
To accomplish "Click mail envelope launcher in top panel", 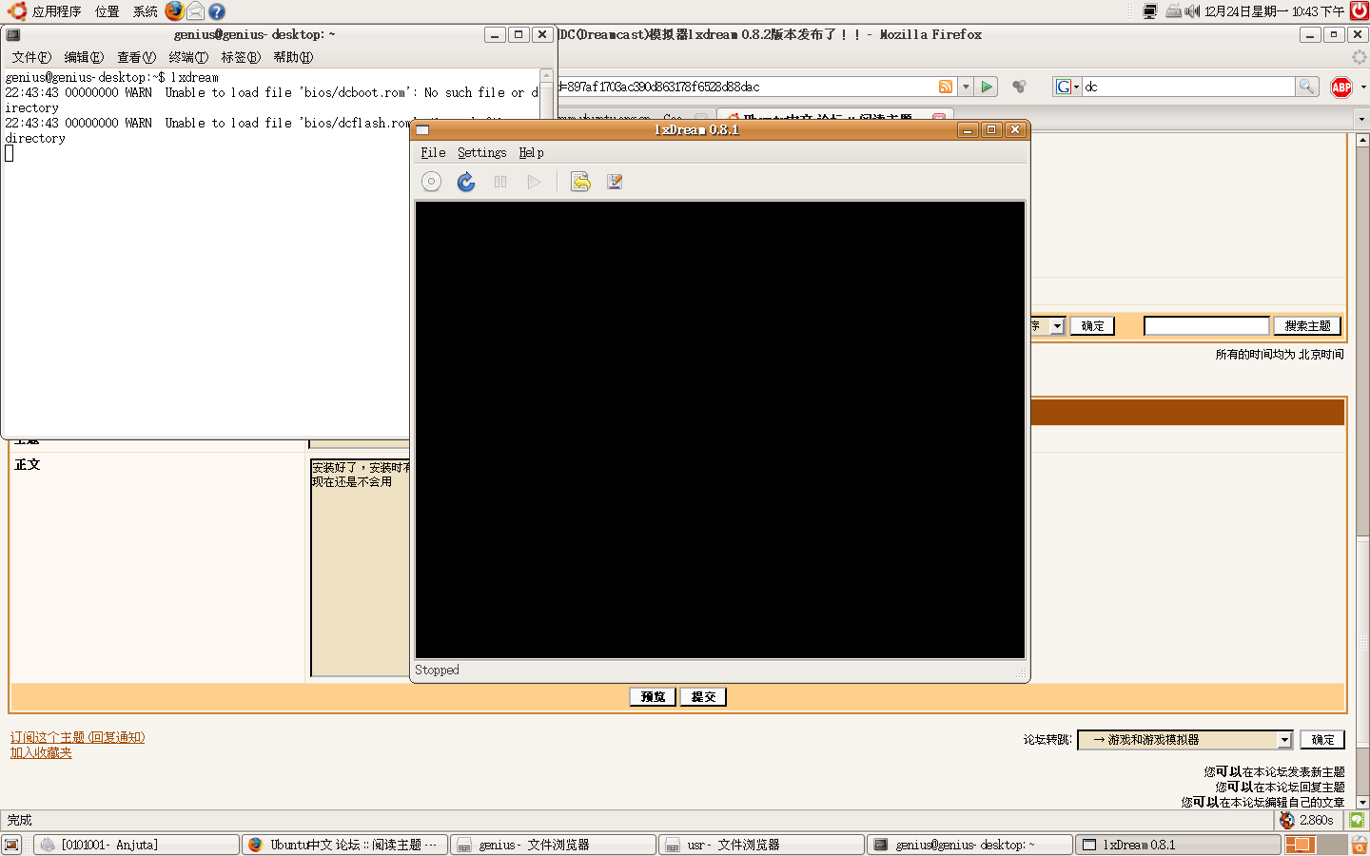I will [195, 10].
